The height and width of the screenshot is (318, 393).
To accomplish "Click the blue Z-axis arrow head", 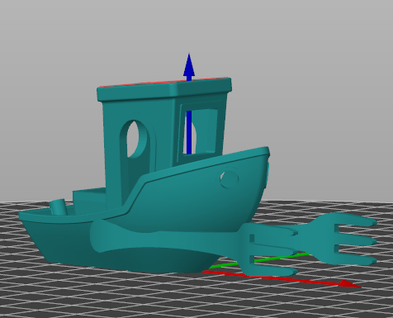I will click(x=189, y=65).
